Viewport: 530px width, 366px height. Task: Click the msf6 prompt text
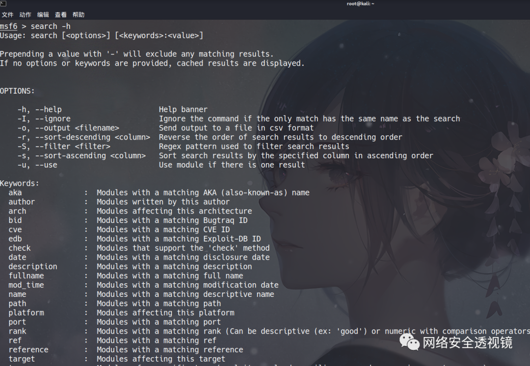coord(8,26)
